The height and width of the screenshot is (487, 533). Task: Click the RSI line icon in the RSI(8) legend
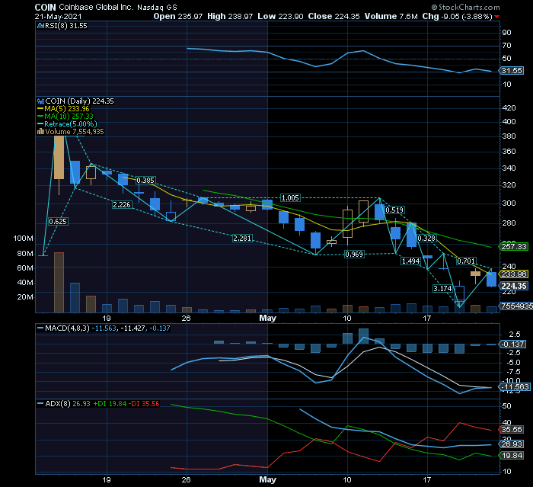(x=40, y=26)
